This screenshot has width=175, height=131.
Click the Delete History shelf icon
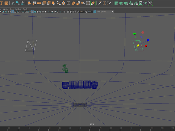[18, 3]
